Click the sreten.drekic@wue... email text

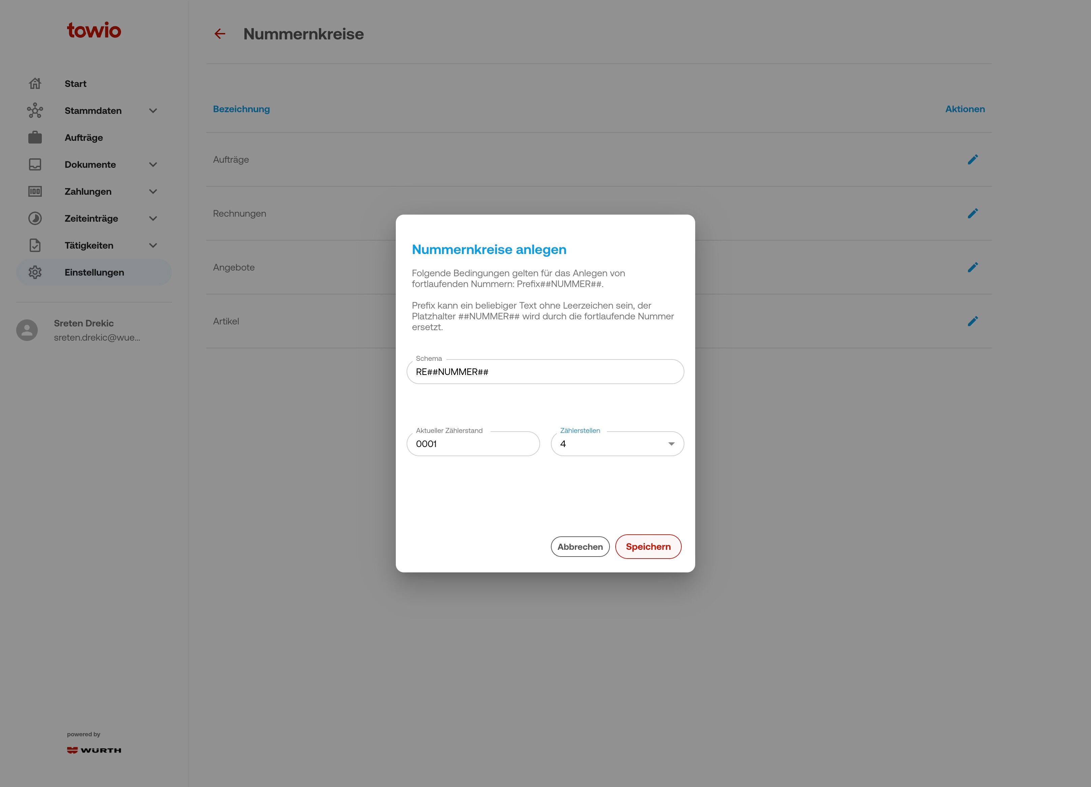point(97,338)
